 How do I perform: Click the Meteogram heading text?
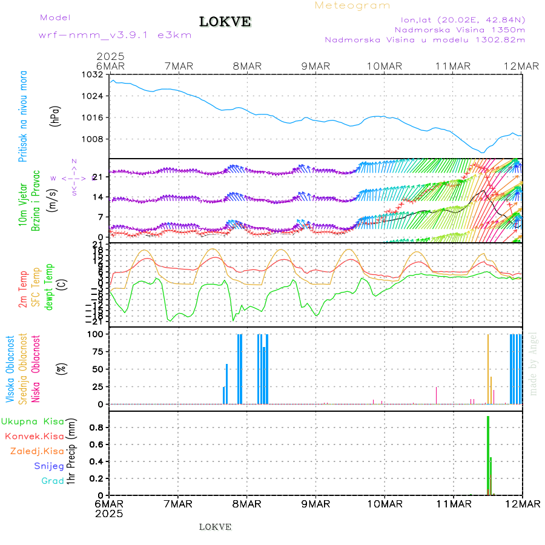tap(352, 5)
